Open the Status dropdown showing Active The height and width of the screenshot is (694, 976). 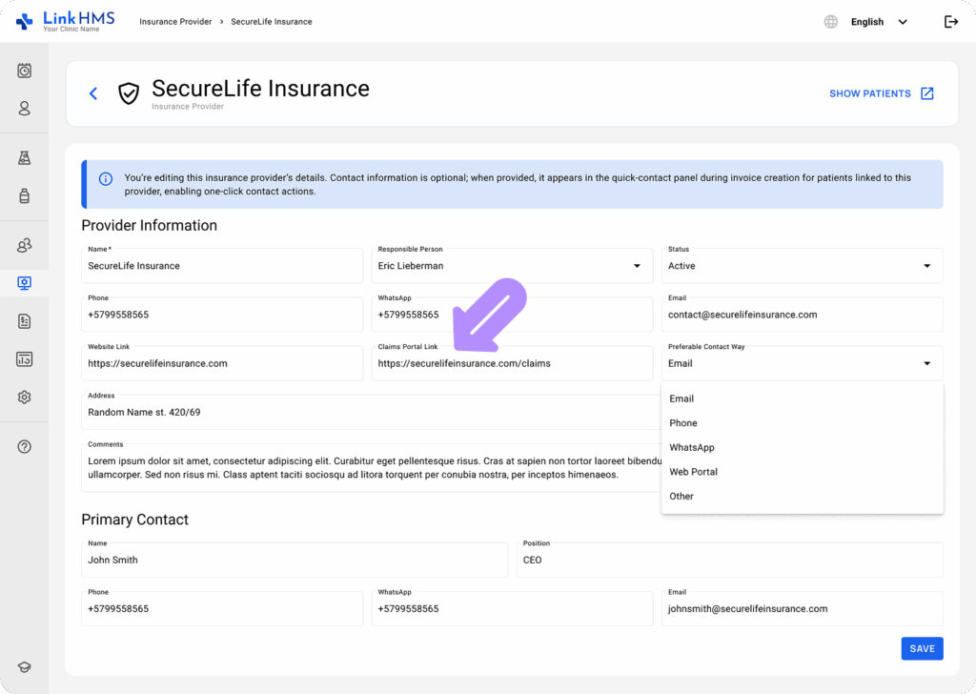coord(925,265)
